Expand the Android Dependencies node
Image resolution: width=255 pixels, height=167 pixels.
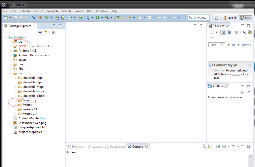click(x=11, y=55)
